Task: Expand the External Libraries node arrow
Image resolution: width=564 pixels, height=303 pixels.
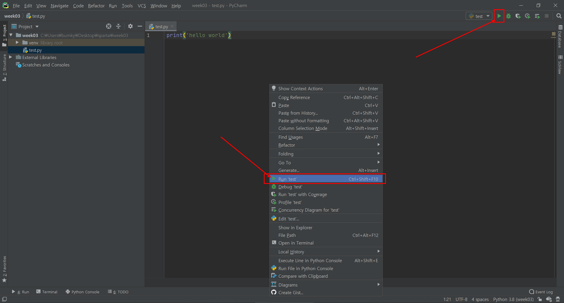Action: [11, 57]
